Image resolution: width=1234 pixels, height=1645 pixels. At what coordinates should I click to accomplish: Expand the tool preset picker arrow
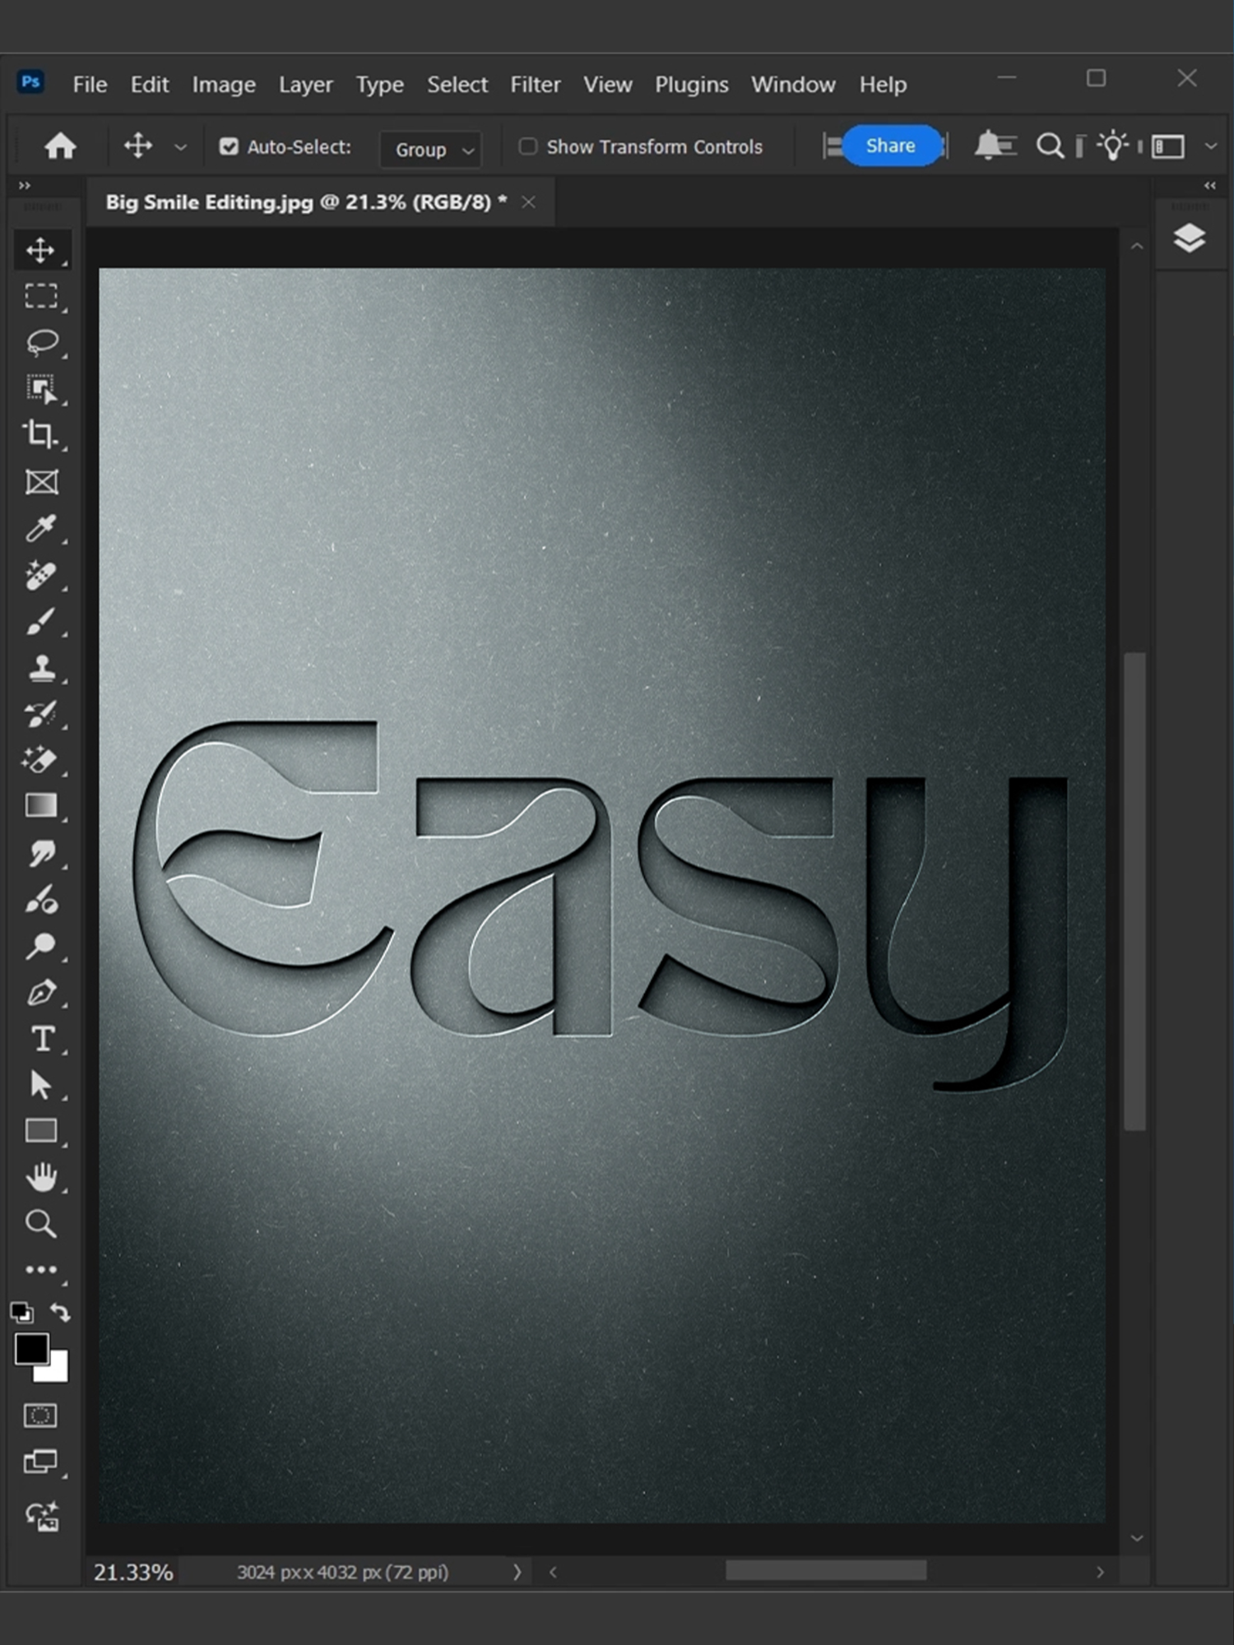(180, 147)
